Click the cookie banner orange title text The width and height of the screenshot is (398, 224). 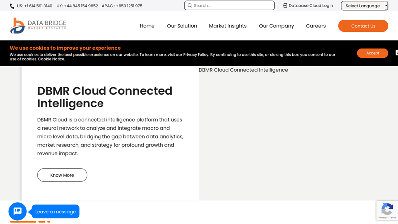65,48
